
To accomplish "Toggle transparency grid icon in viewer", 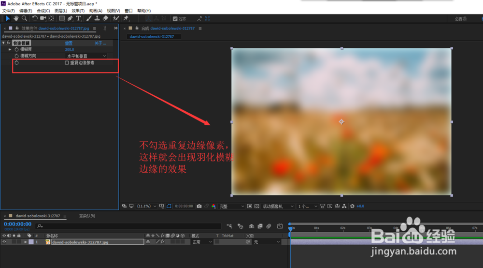I will 257,206.
